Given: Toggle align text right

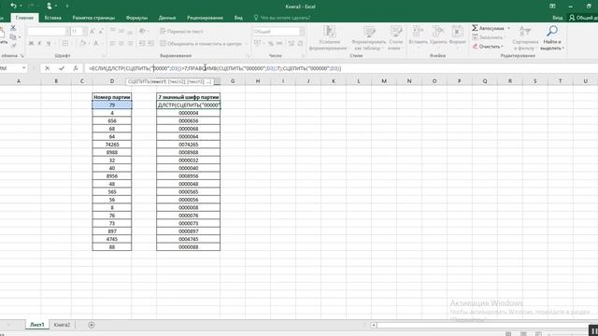Looking at the screenshot, I should tap(130, 44).
